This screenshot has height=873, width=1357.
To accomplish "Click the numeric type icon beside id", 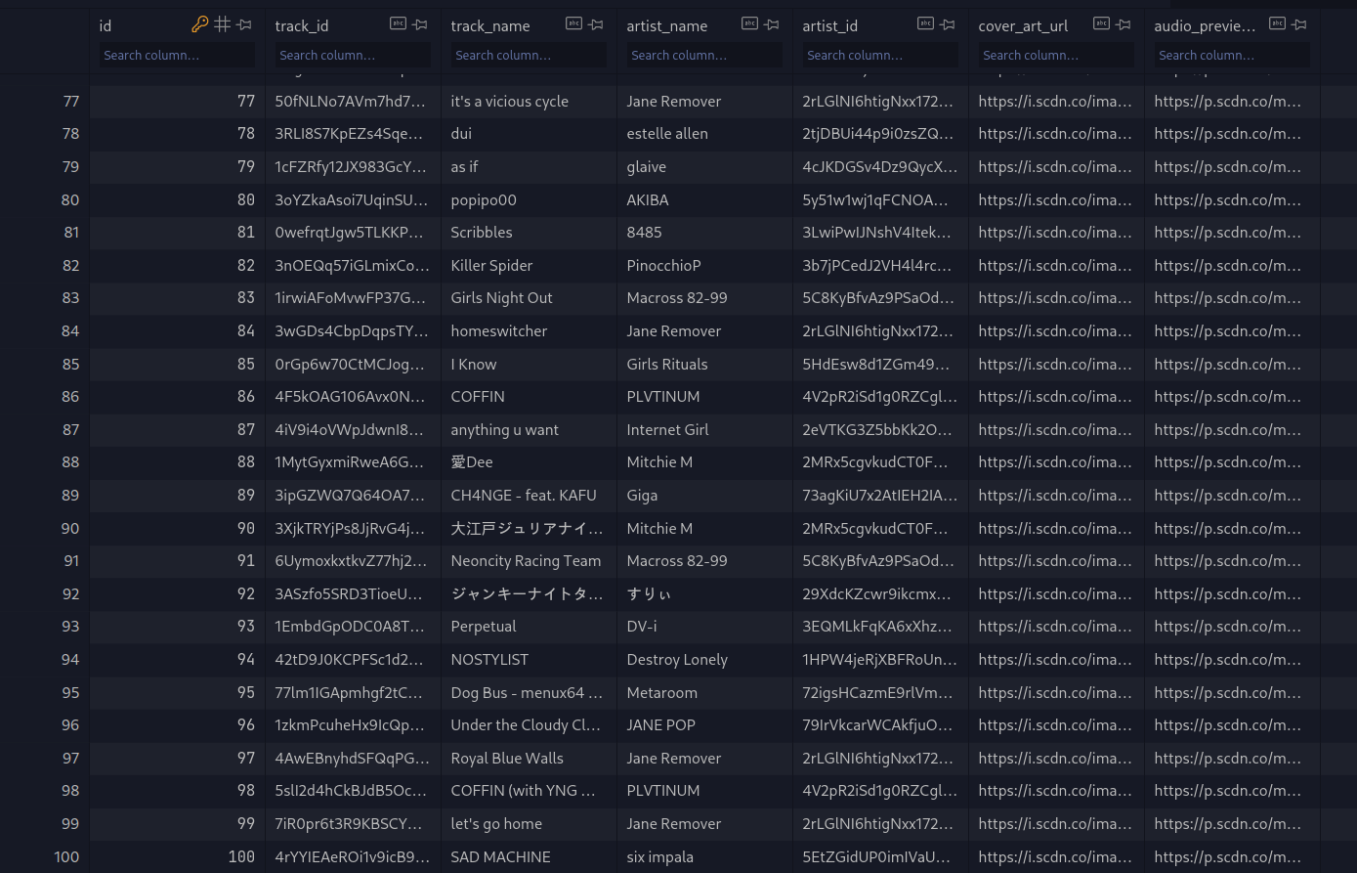I will (224, 24).
